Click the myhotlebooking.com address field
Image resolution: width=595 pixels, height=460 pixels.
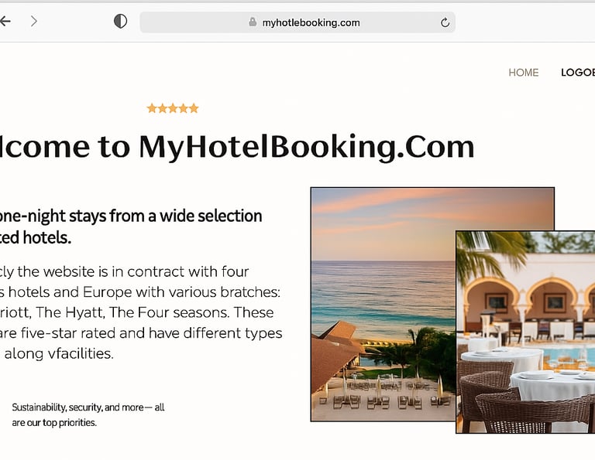click(x=297, y=22)
